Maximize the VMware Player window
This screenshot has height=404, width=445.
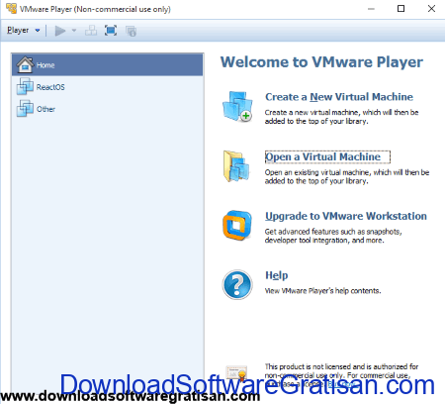coord(400,9)
